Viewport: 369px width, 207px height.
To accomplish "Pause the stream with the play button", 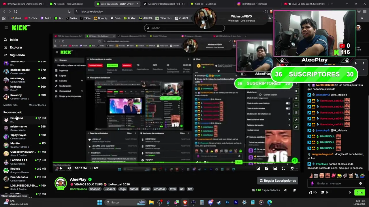I will tap(61, 168).
